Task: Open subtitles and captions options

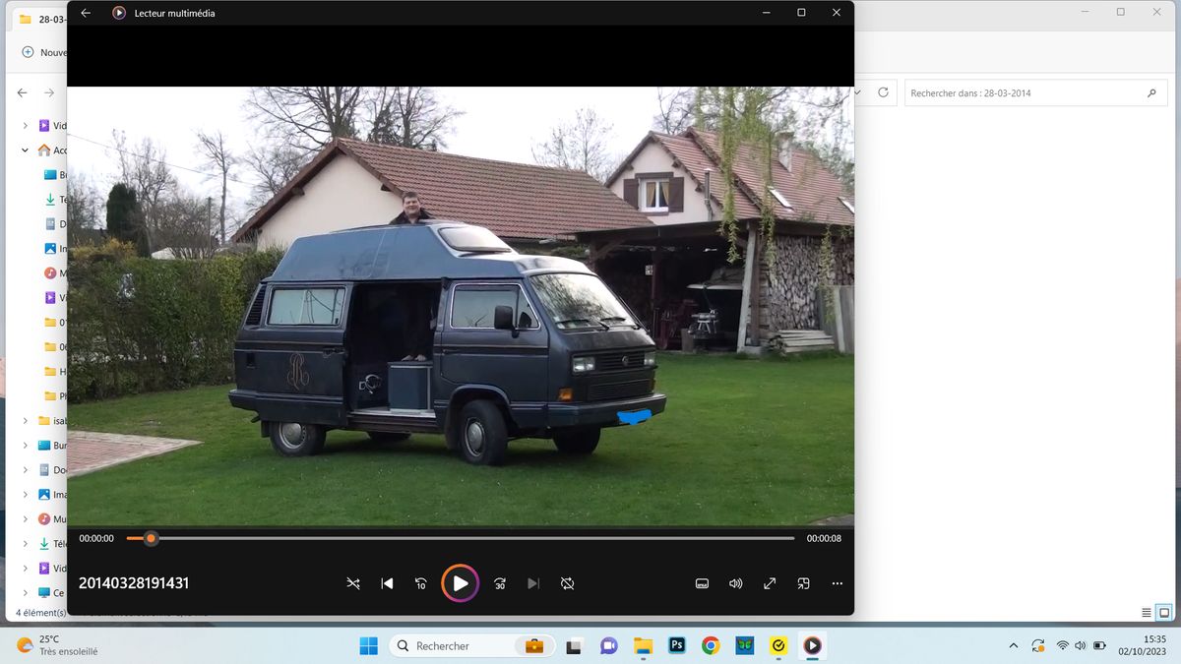Action: (702, 583)
